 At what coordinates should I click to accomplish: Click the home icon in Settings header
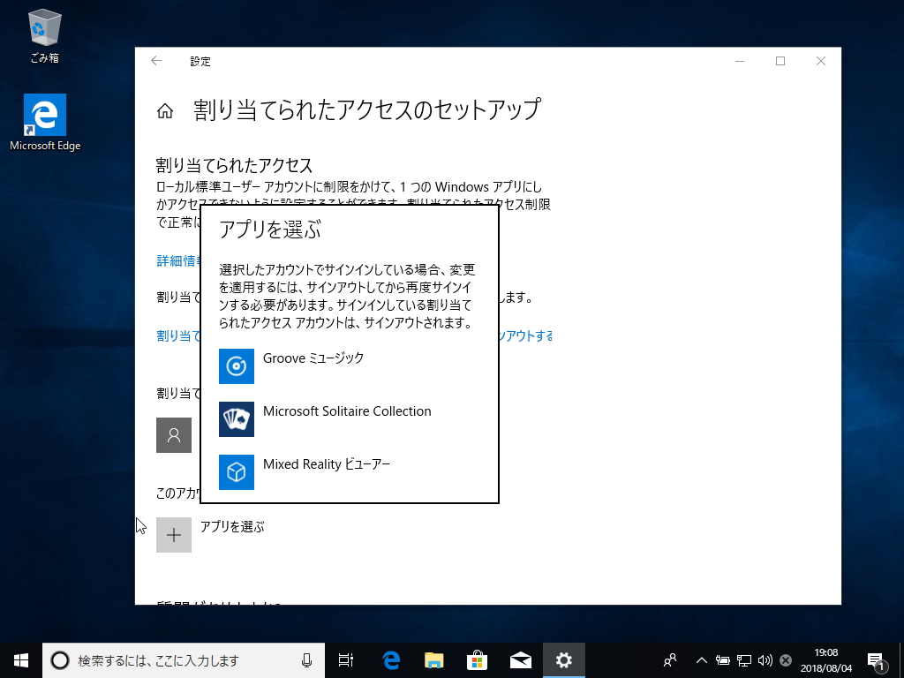(164, 111)
